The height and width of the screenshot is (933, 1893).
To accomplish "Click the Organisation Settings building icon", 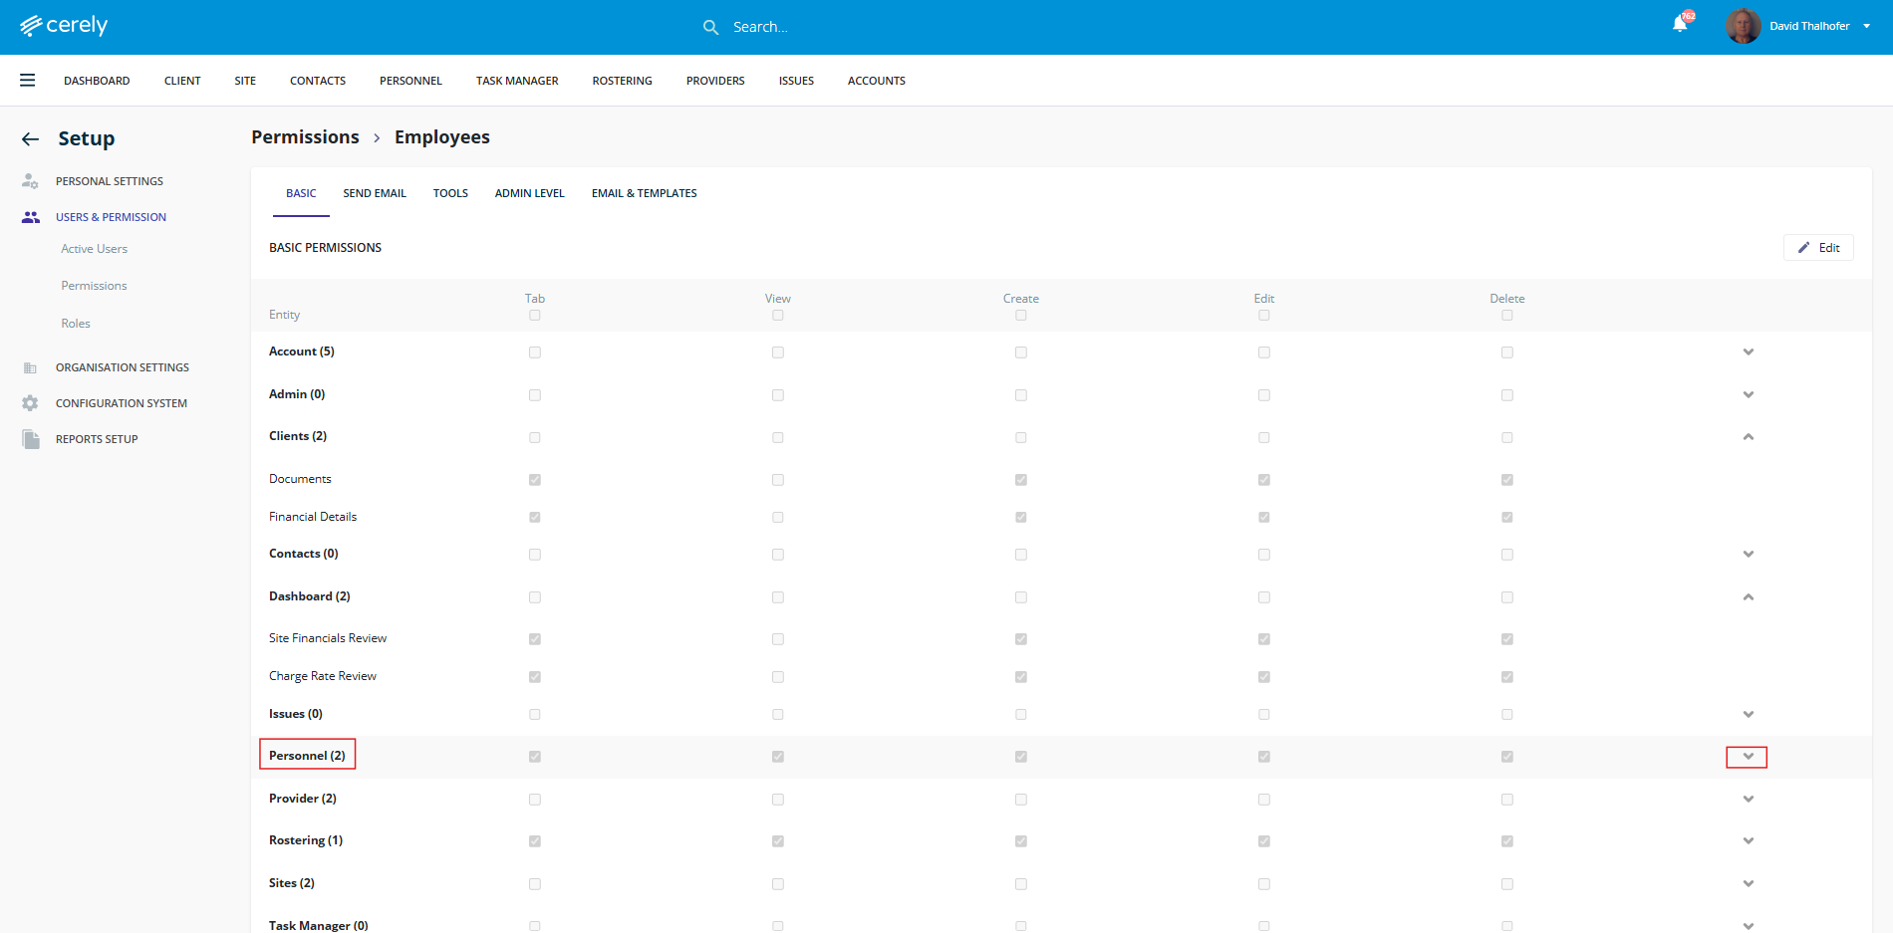I will pyautogui.click(x=31, y=368).
